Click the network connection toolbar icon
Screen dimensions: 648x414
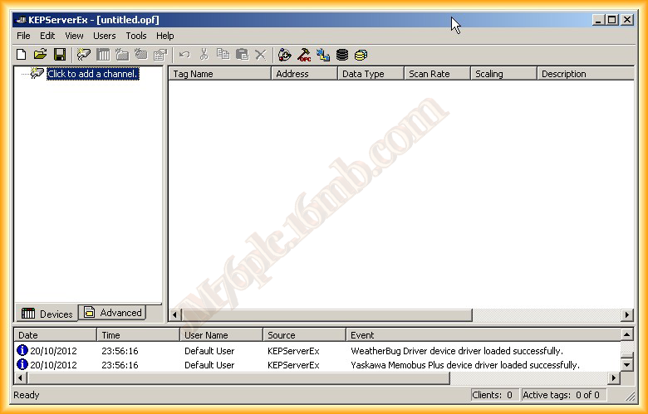[323, 55]
